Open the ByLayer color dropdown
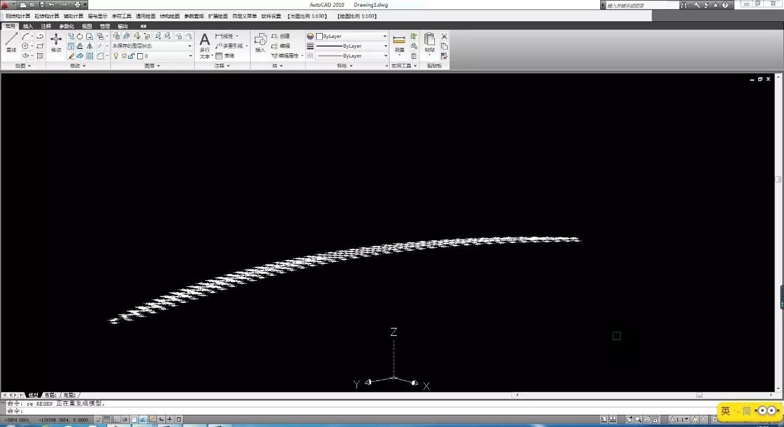Image resolution: width=784 pixels, height=427 pixels. tap(352, 36)
